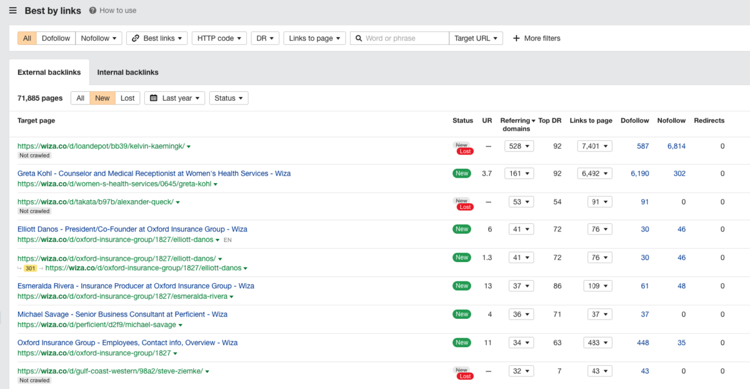750x389 pixels.
Task: Switch to Internal backlinks tab
Action: (x=127, y=73)
